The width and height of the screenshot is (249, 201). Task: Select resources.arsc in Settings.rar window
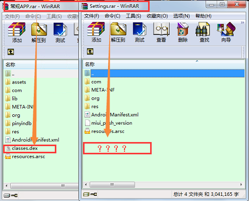coord(105,131)
